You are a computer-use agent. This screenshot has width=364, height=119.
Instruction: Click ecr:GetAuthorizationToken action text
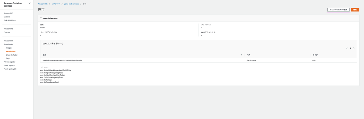[52, 75]
